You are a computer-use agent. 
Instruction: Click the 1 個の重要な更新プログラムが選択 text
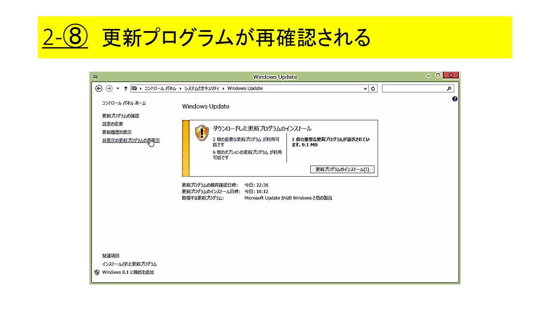pos(330,142)
